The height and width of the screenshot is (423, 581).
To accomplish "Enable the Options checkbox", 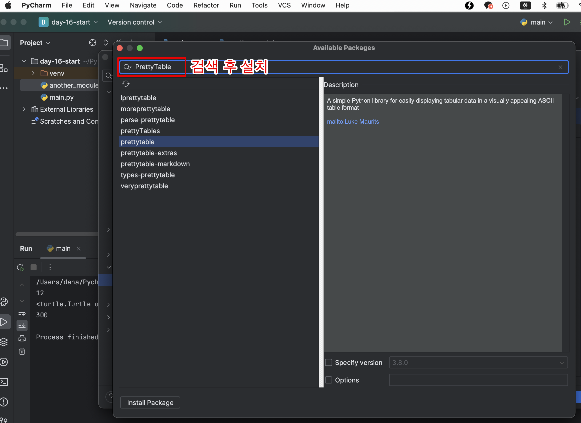I will click(328, 380).
